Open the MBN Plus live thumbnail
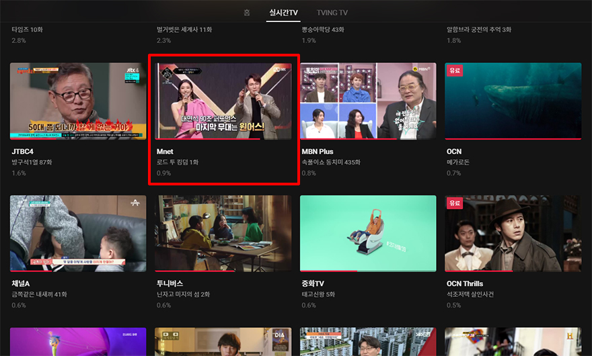Viewport: 592px width, 356px height. coord(368,101)
